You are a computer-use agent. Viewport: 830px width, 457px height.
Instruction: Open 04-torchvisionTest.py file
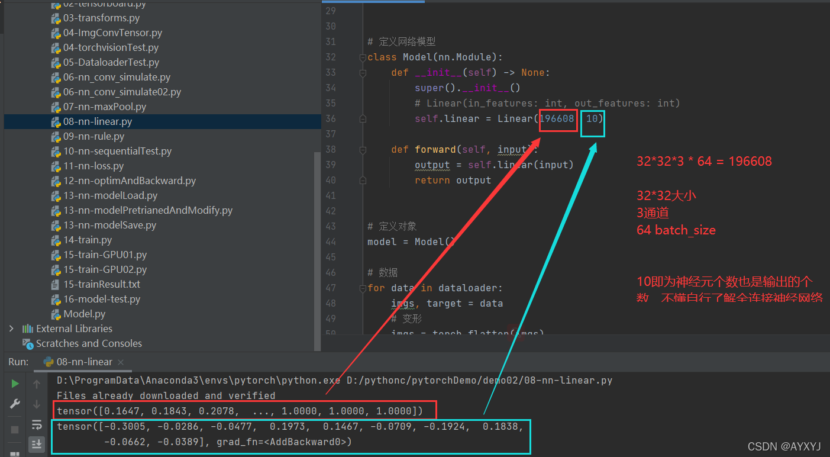coord(111,47)
